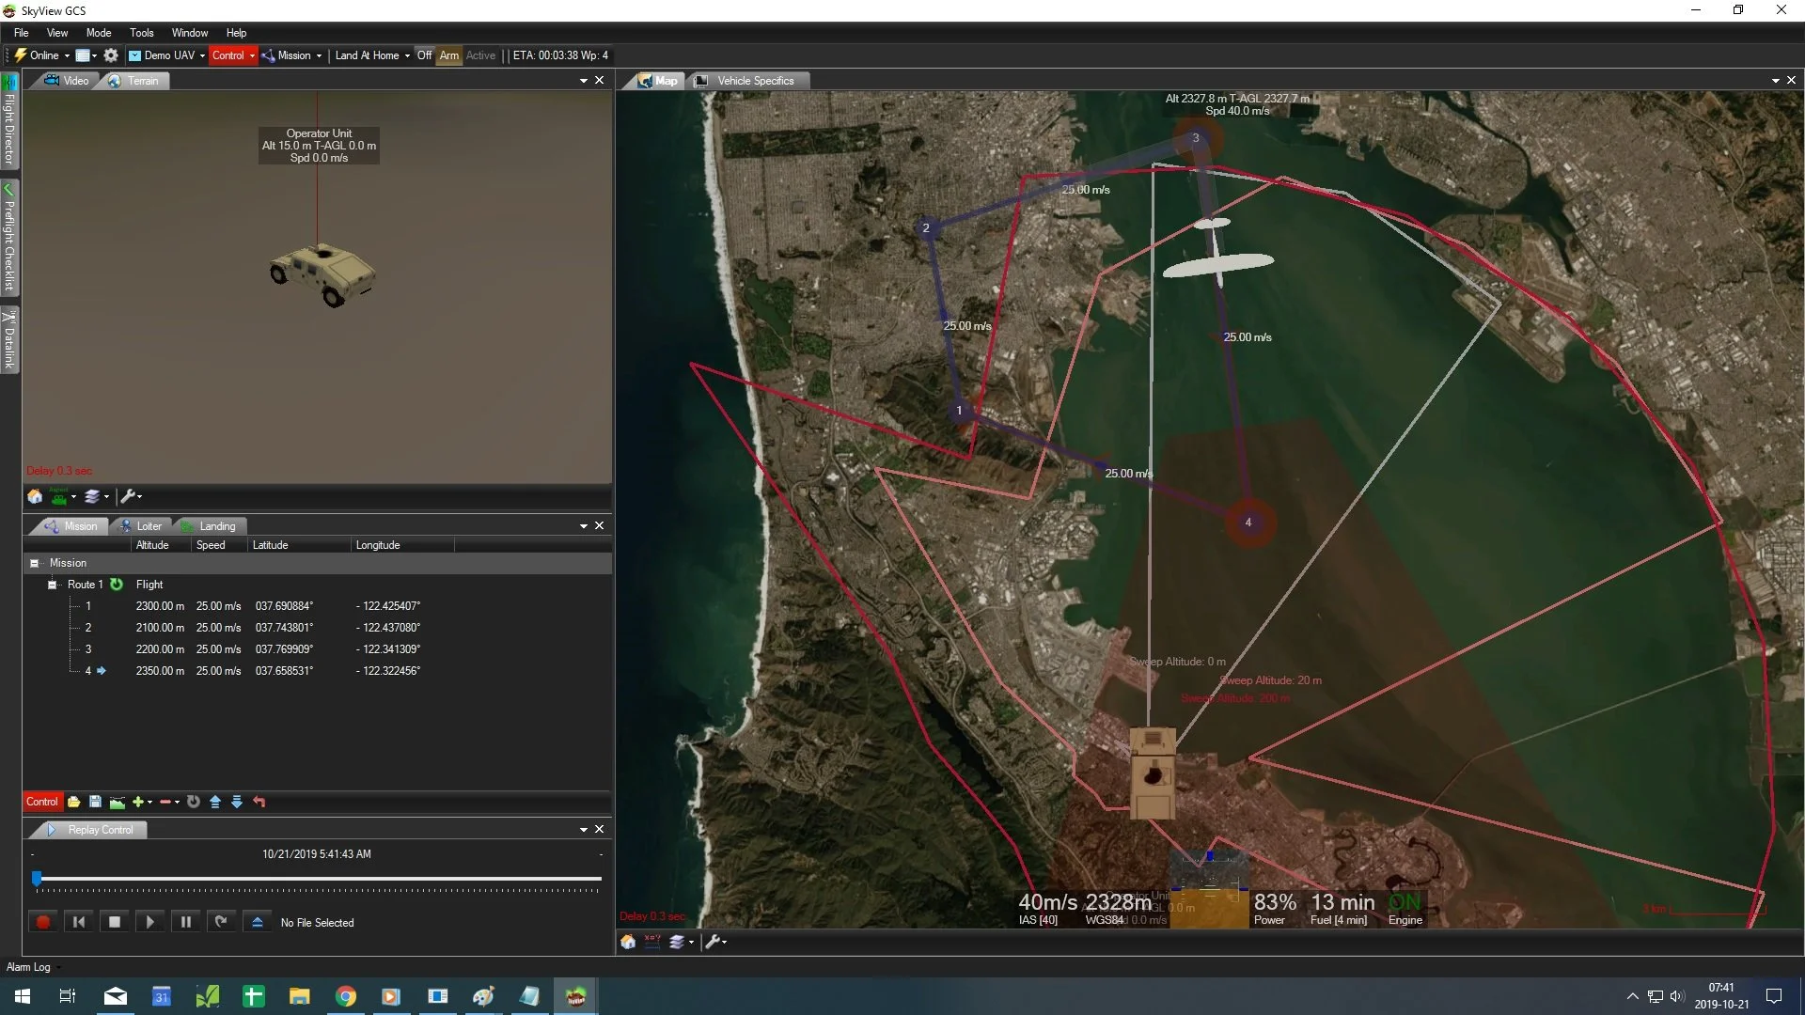
Task: Toggle the Arm state button
Action: pyautogui.click(x=449, y=55)
